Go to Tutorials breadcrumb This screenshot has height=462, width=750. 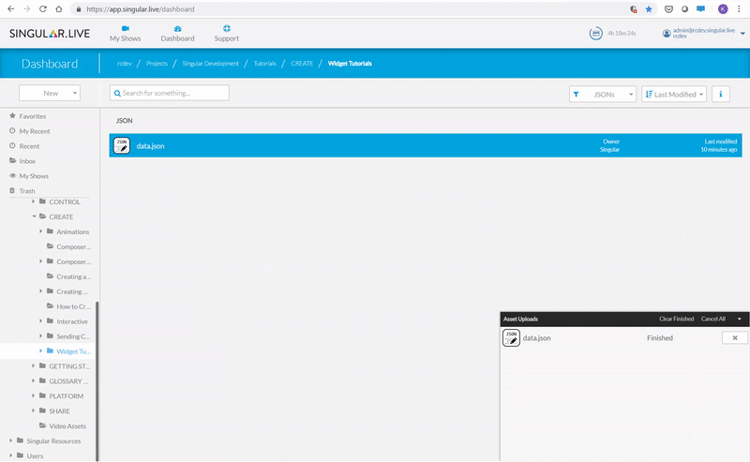tap(265, 63)
